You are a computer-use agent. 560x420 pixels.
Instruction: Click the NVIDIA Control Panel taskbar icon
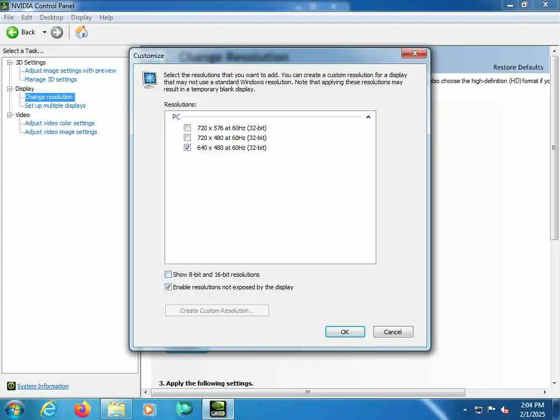[218, 409]
